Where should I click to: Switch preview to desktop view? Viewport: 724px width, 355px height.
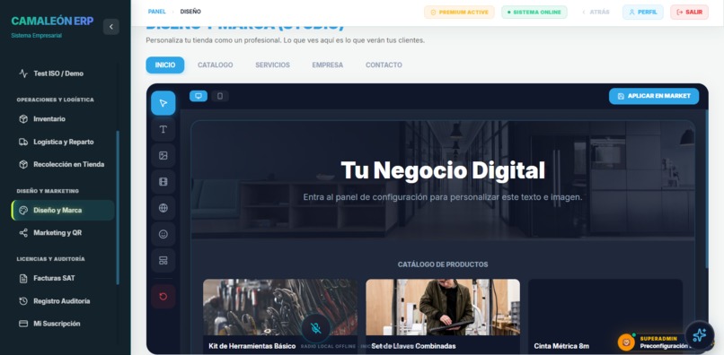[x=199, y=96]
